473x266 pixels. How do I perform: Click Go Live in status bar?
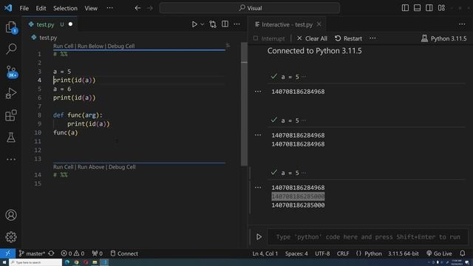[x=439, y=253]
